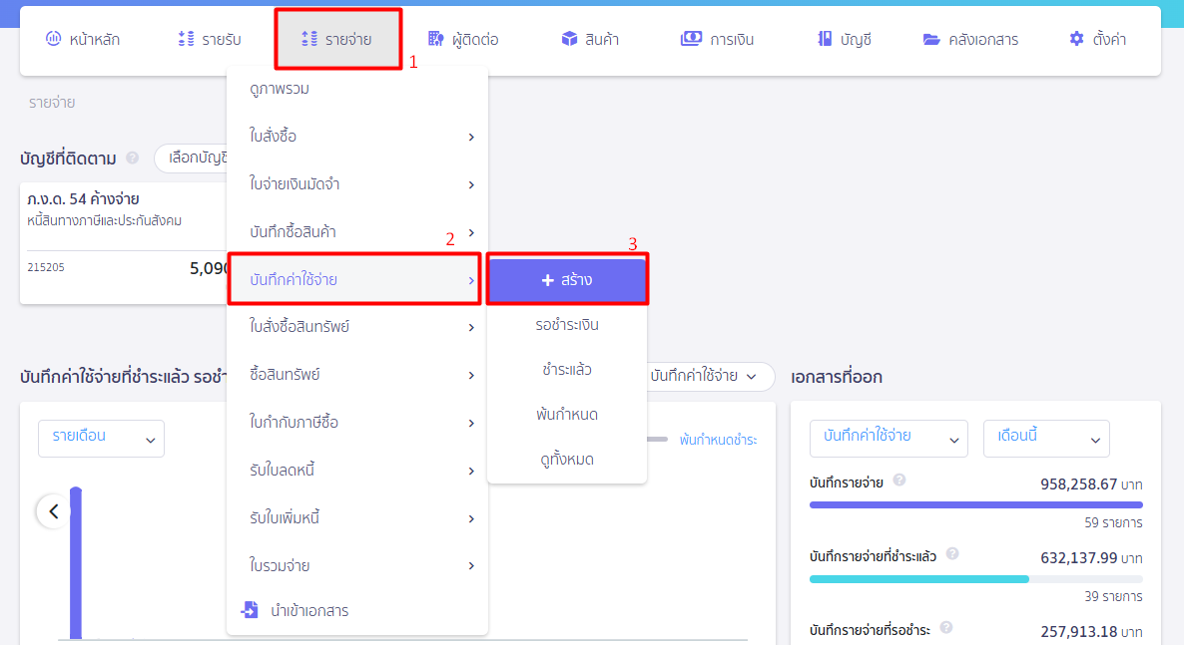Click the บันทึกรายจ่าย purple progress bar
Image resolution: width=1184 pixels, height=645 pixels.
pyautogui.click(x=976, y=504)
